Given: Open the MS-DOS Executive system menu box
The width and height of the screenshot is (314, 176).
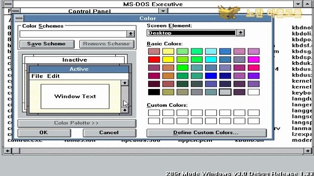Looking at the screenshot, I should coord(8,4).
